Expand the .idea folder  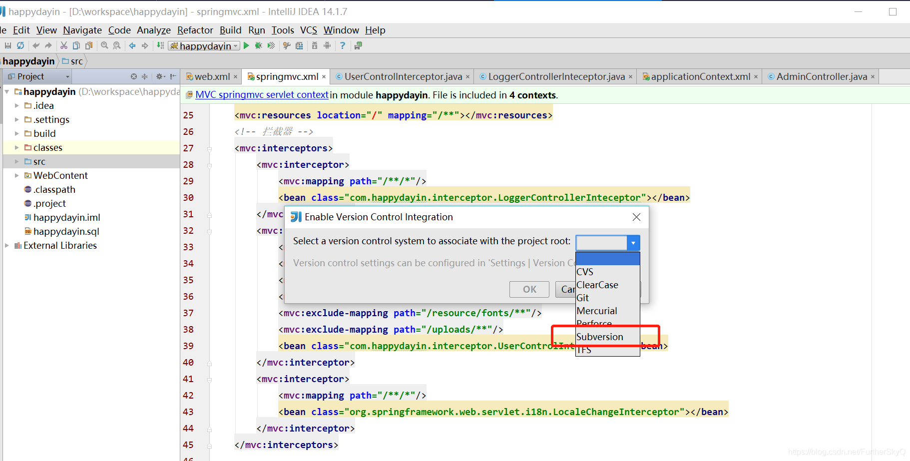pyautogui.click(x=16, y=106)
